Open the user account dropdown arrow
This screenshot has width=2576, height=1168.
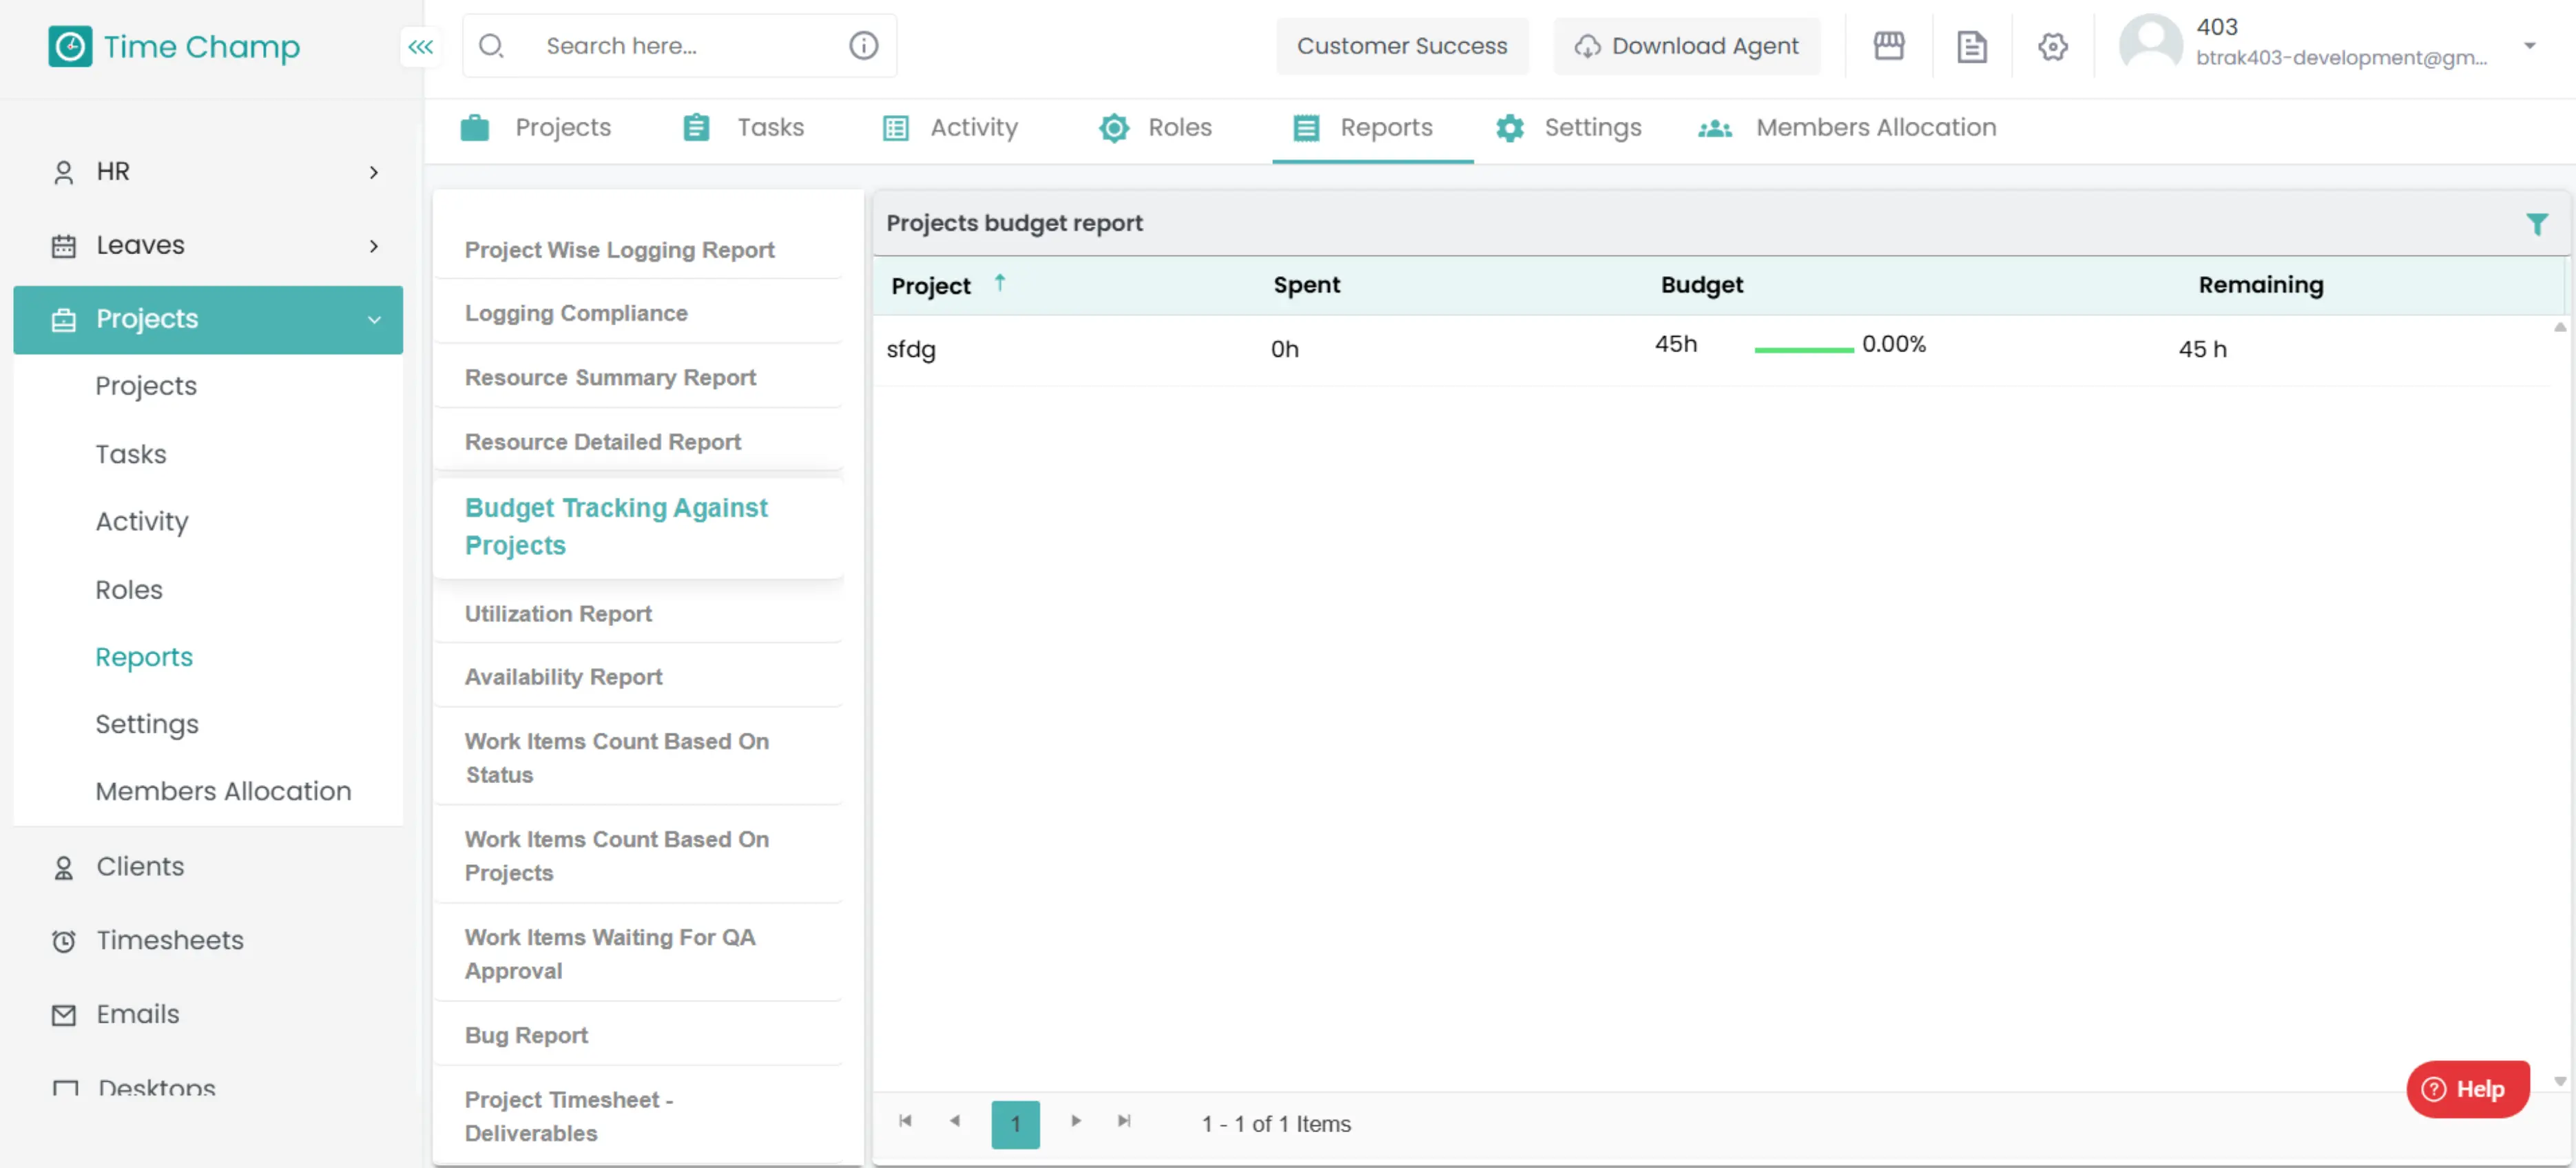(2529, 46)
